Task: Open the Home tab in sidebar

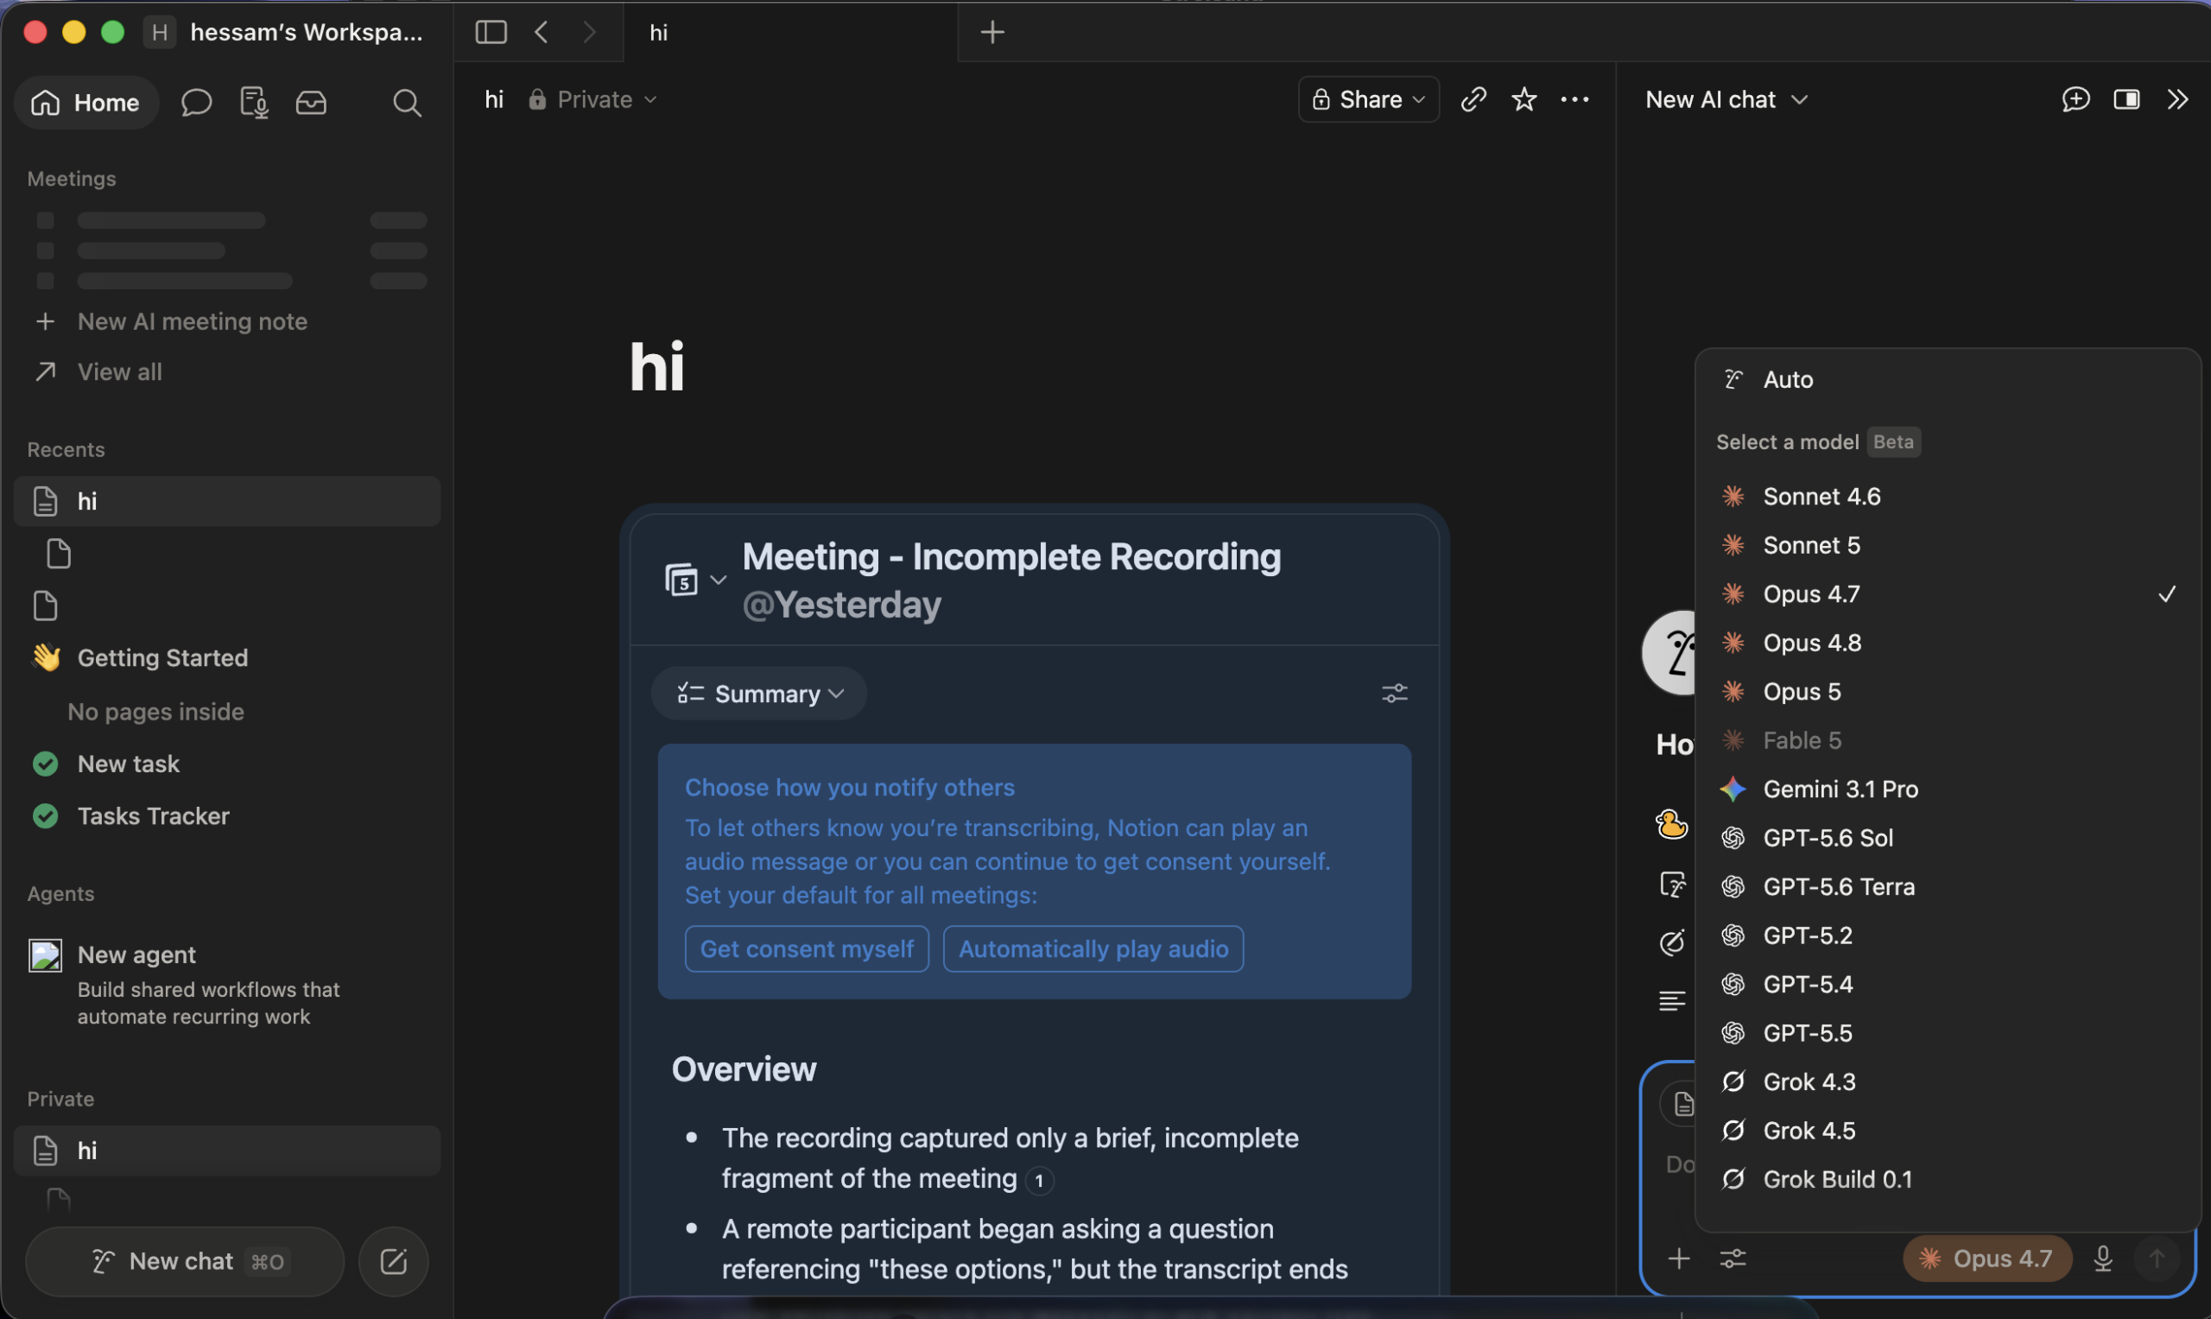Action: (x=86, y=103)
